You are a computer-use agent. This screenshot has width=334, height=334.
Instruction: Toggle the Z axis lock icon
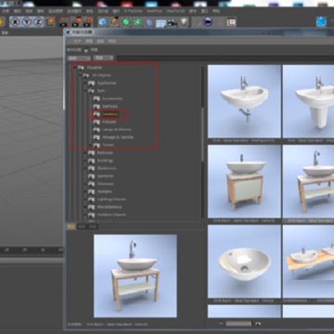pos(38,22)
